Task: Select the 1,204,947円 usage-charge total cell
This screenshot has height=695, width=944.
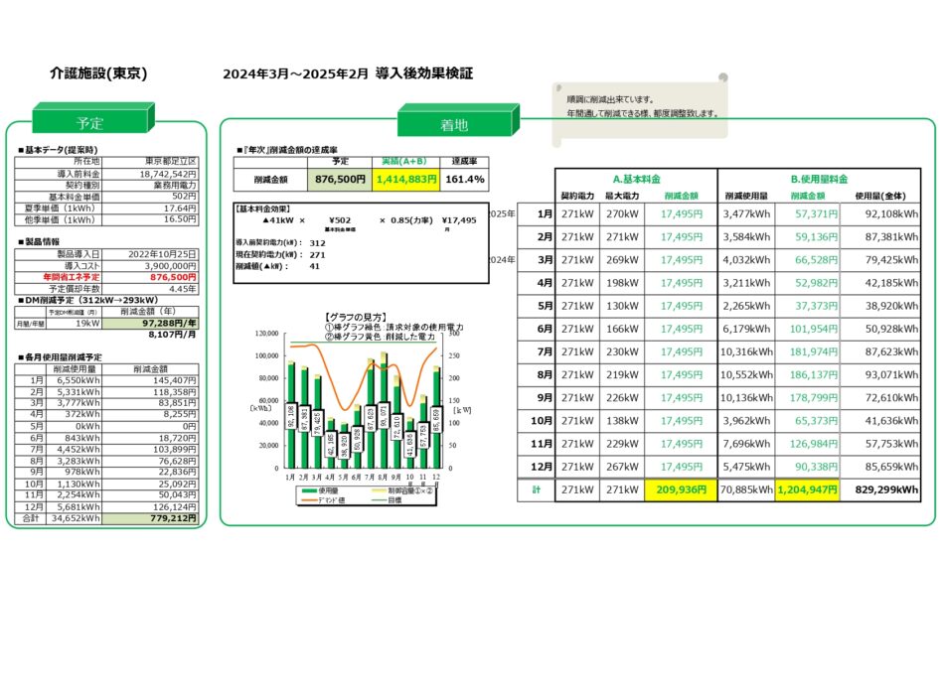Action: pos(807,488)
